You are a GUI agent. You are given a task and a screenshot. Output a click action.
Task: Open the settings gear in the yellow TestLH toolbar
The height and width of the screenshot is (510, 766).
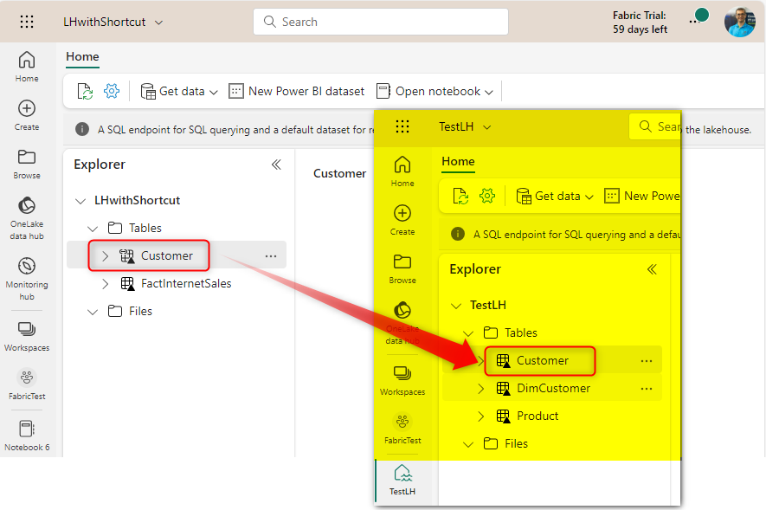487,196
